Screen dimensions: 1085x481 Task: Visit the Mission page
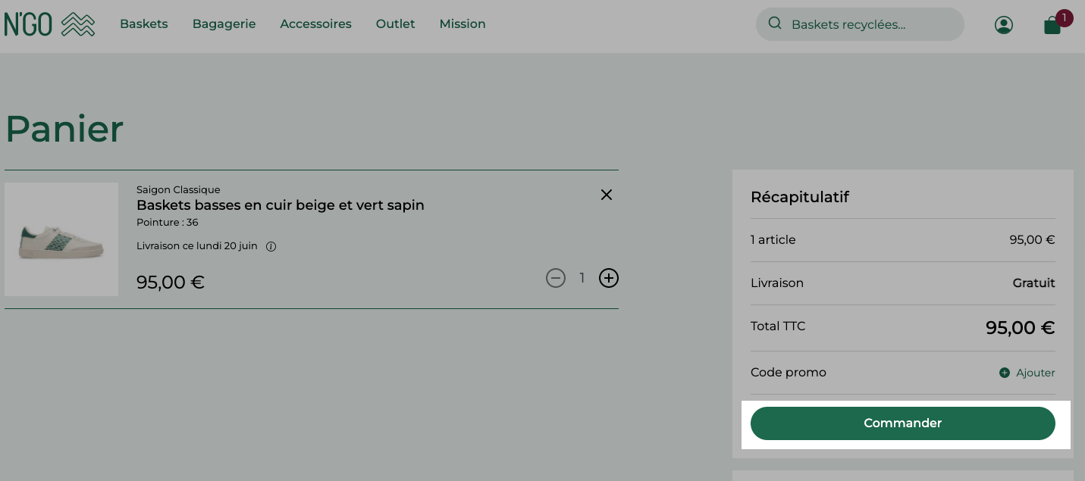coord(463,24)
